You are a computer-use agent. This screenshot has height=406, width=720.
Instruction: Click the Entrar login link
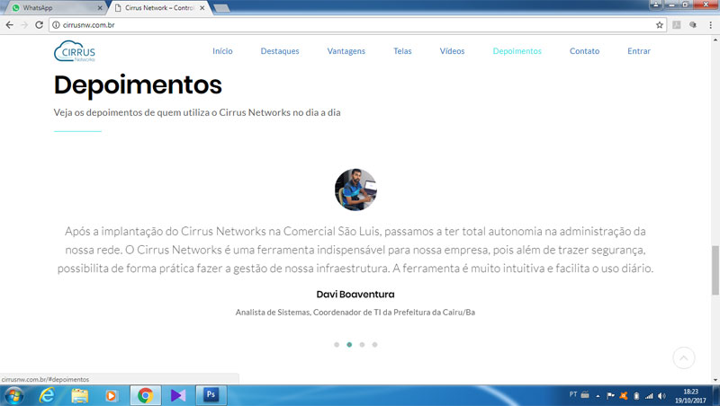pos(639,51)
